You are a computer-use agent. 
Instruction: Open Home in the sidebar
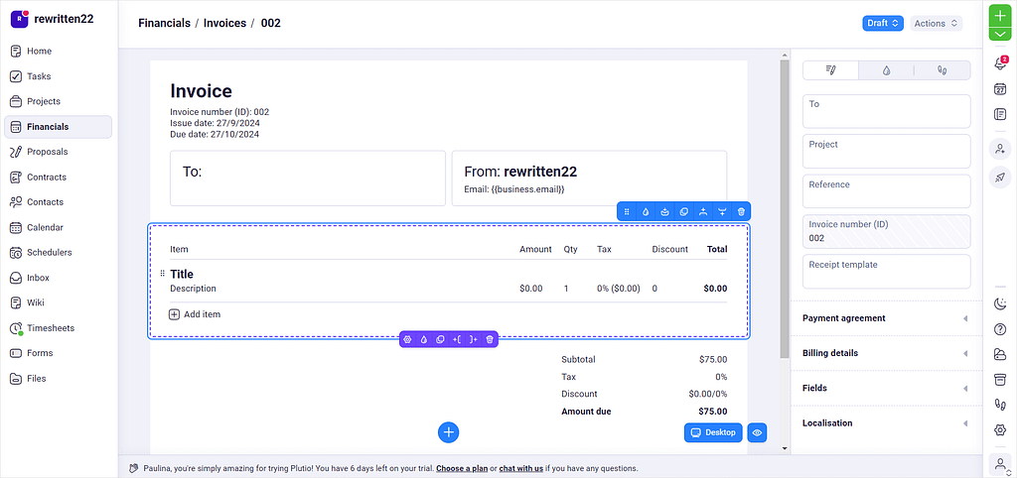coord(58,52)
